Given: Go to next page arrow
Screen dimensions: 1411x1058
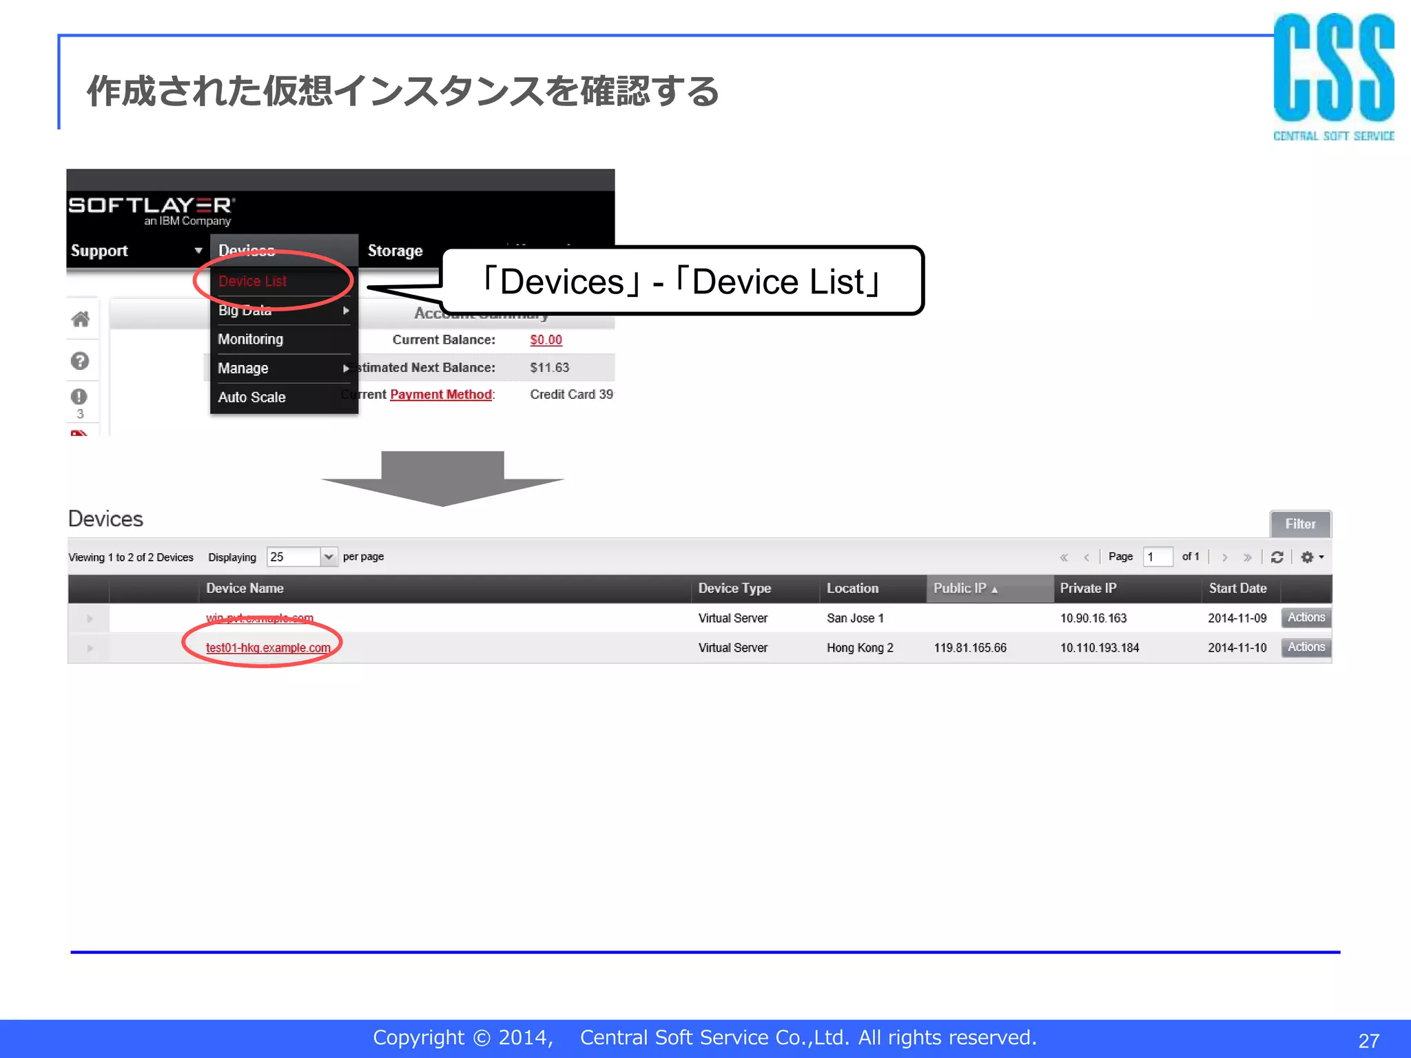Looking at the screenshot, I should (1224, 557).
